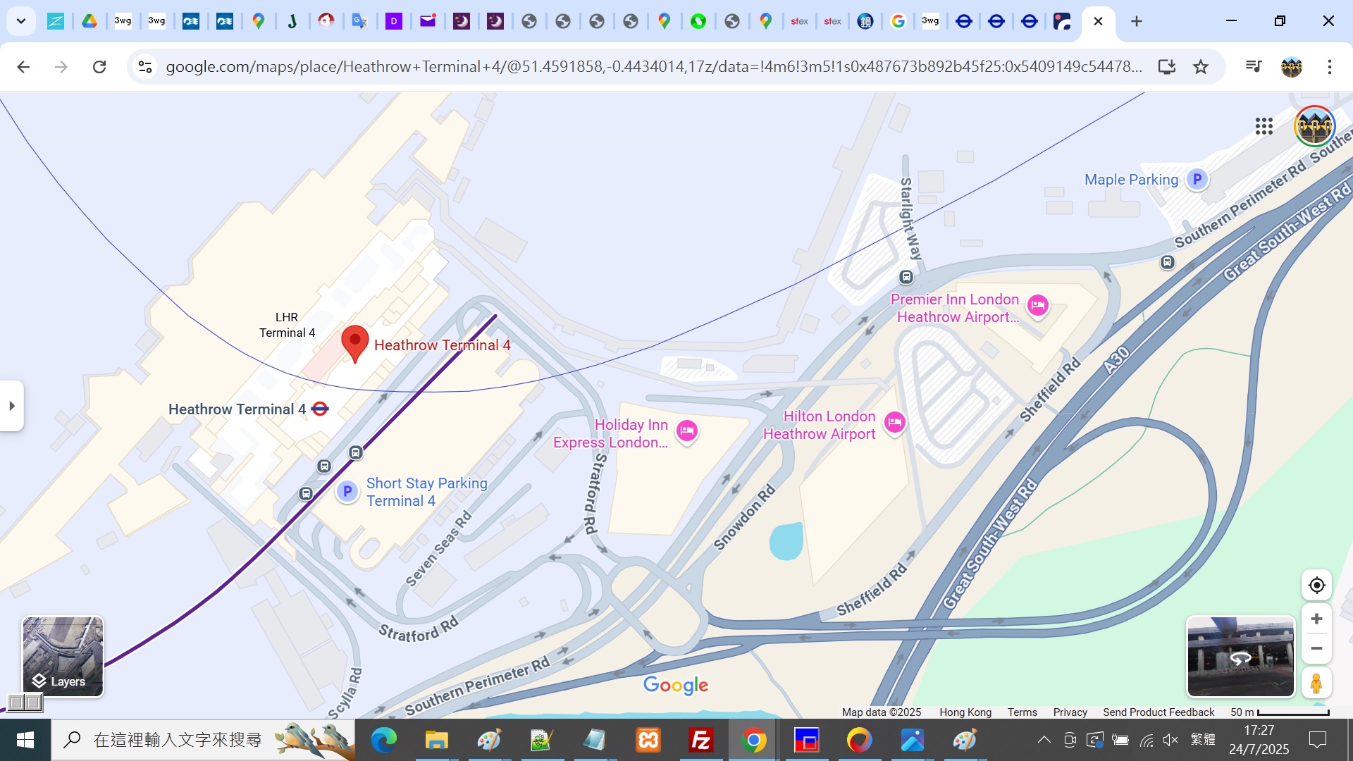This screenshot has width=1353, height=761.
Task: Open the tab search dropdown
Action: (x=21, y=21)
